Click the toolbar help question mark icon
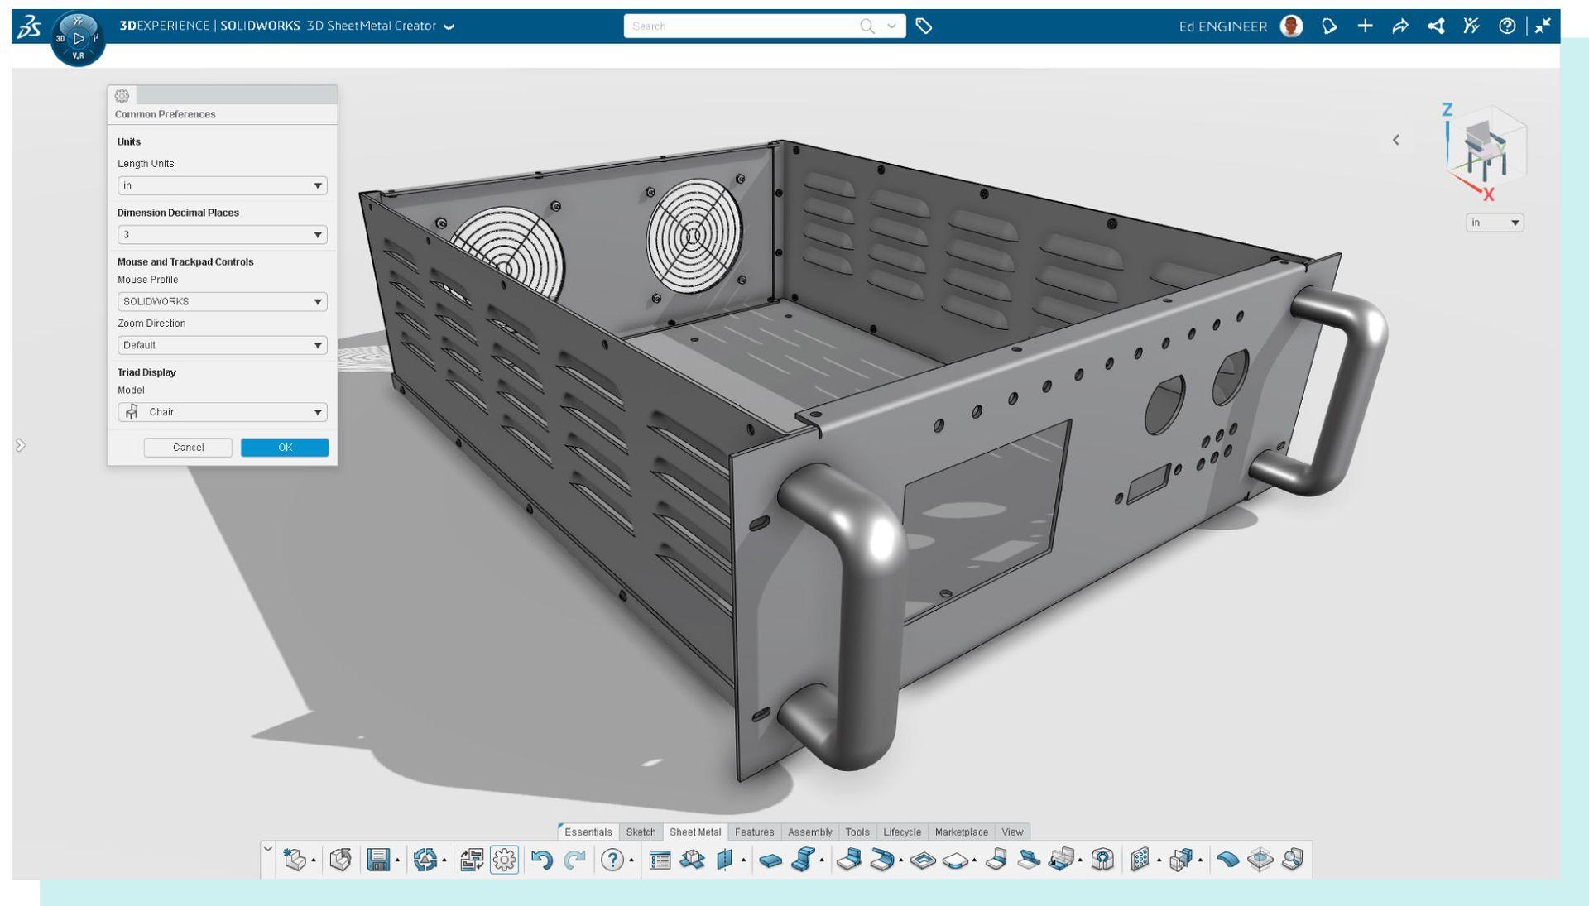The image size is (1589, 906). [x=612, y=860]
